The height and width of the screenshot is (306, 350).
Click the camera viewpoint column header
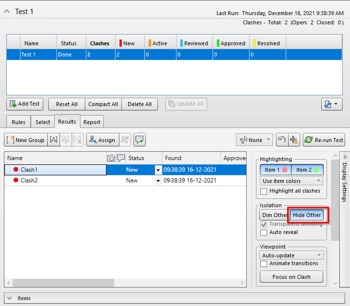click(x=111, y=158)
